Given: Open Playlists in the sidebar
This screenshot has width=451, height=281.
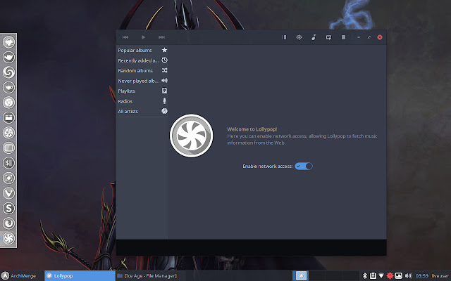Looking at the screenshot, I should coord(142,91).
